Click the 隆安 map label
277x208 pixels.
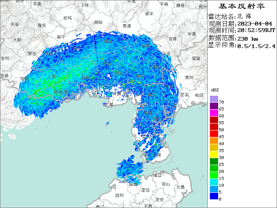point(42,25)
